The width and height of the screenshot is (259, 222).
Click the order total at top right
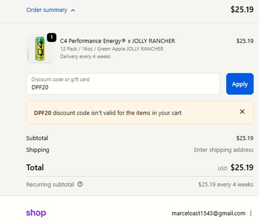pos(242,10)
